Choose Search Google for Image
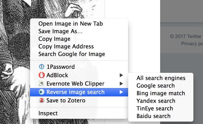The width and height of the screenshot is (203, 124). coord(72,54)
